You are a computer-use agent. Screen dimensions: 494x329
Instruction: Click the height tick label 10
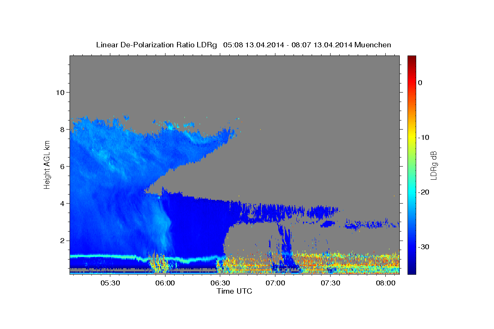click(60, 92)
